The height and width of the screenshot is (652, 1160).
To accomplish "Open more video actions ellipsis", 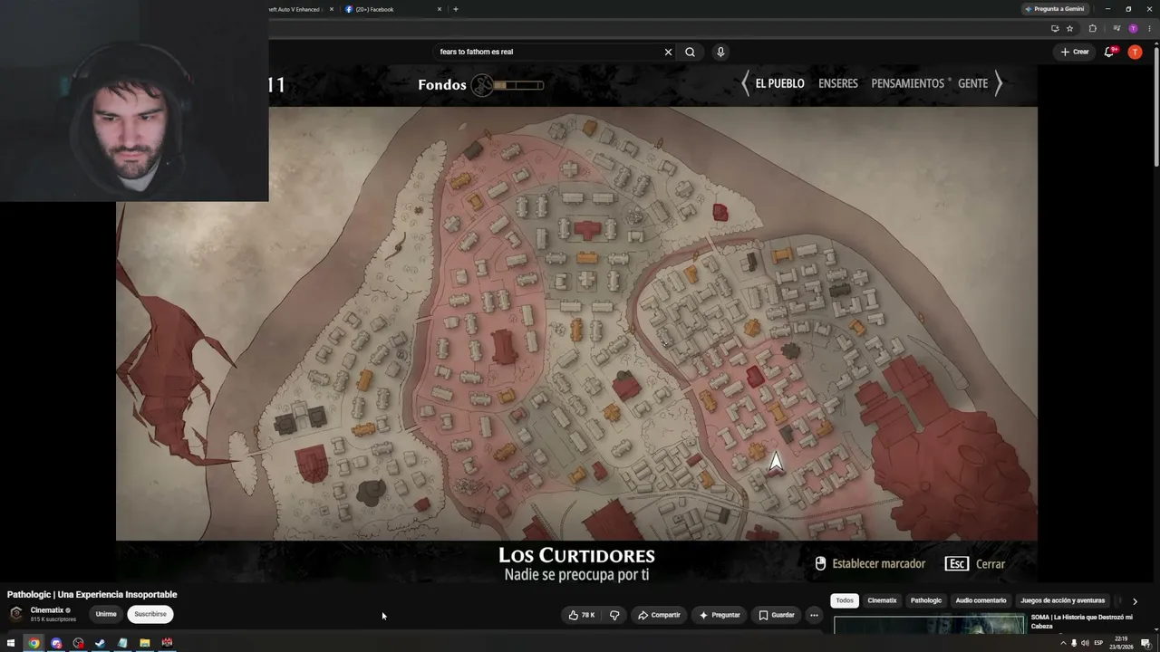I will tap(814, 615).
